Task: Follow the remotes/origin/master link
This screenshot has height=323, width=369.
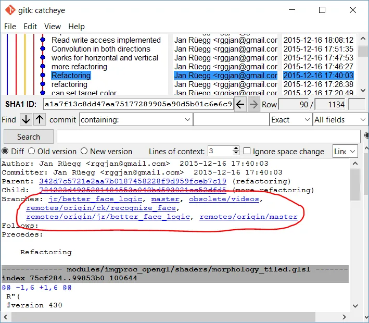Action: (x=248, y=217)
